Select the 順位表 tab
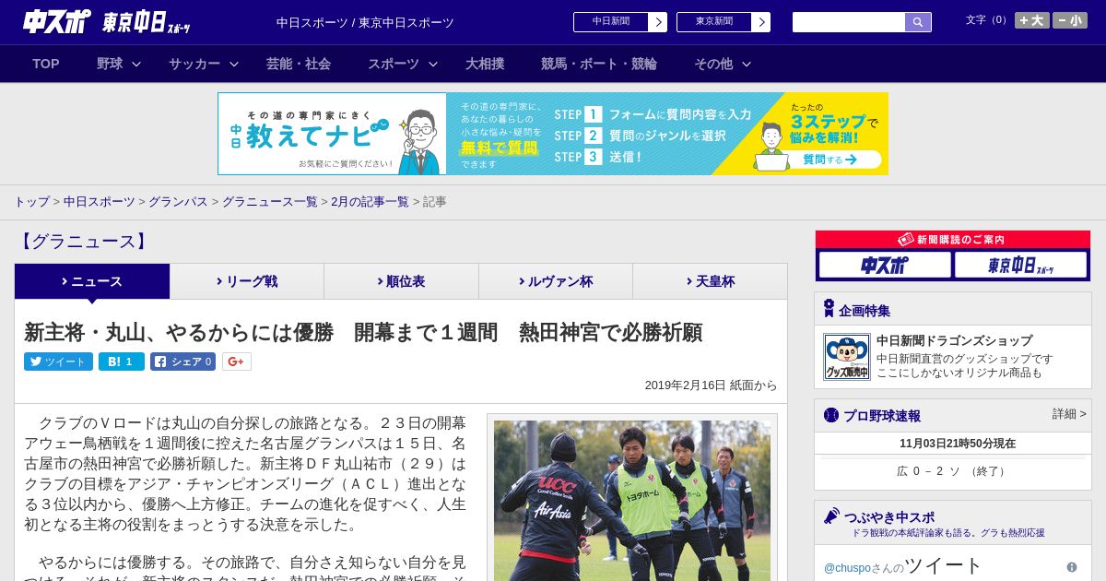 tap(401, 281)
